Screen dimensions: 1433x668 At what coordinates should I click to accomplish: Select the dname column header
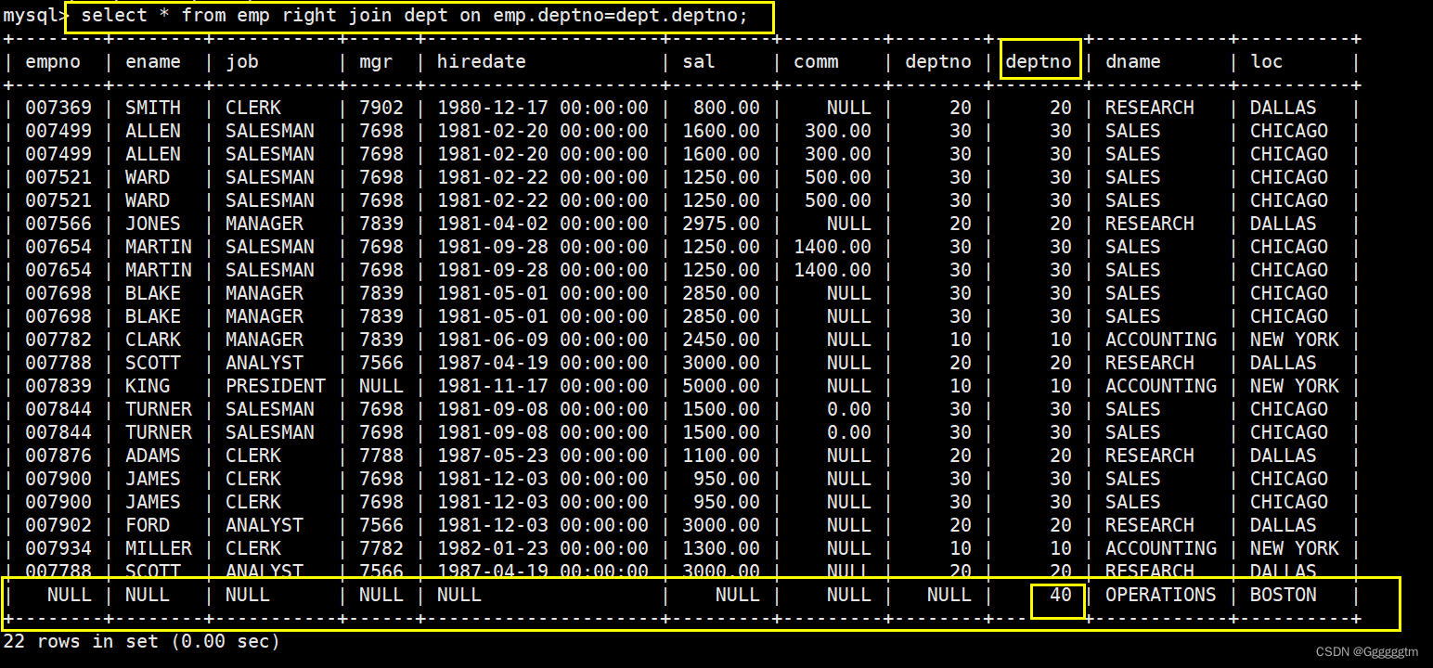click(x=1133, y=62)
